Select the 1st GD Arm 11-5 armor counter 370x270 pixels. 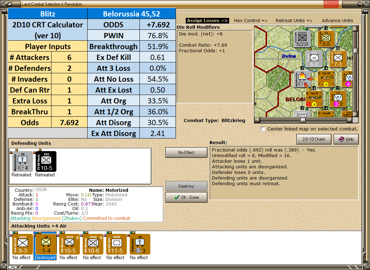point(116,244)
